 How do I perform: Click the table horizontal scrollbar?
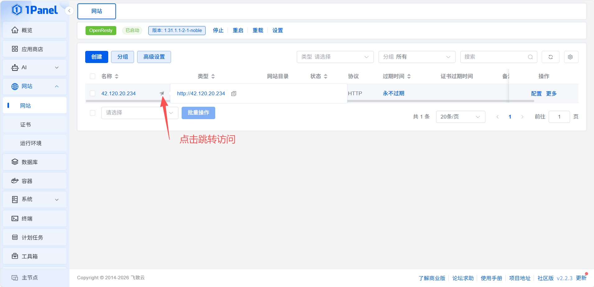pyautogui.click(x=310, y=101)
